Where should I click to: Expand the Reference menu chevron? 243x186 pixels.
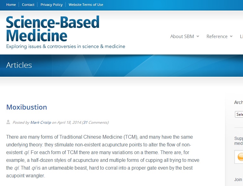coord(231,37)
